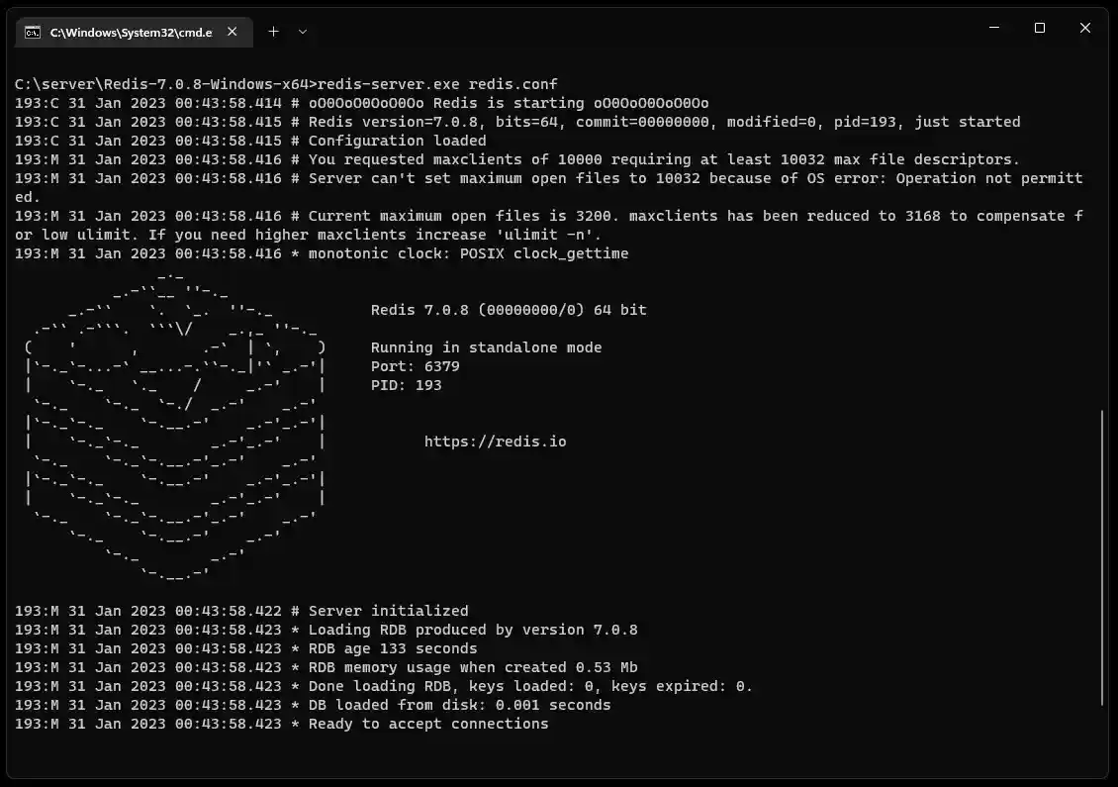Open a new terminal tab
Image resolution: width=1118 pixels, height=787 pixels.
pos(273,32)
